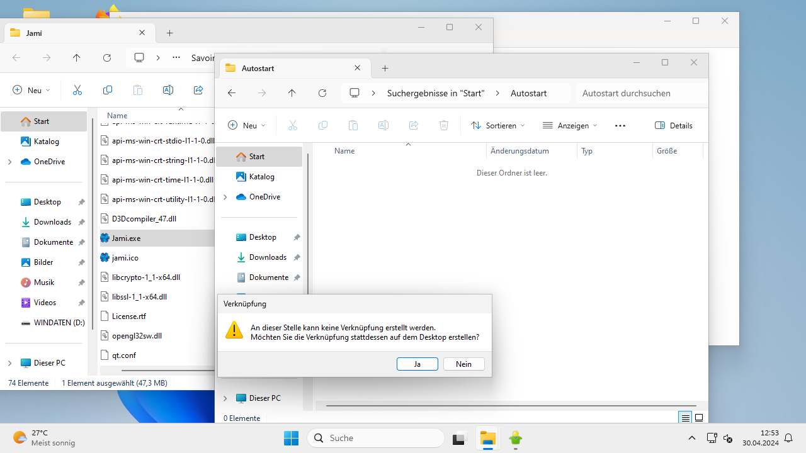Close the Jami tab
The image size is (806, 453).
point(142,33)
